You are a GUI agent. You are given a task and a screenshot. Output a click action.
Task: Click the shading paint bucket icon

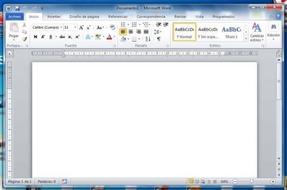pyautogui.click(x=124, y=39)
